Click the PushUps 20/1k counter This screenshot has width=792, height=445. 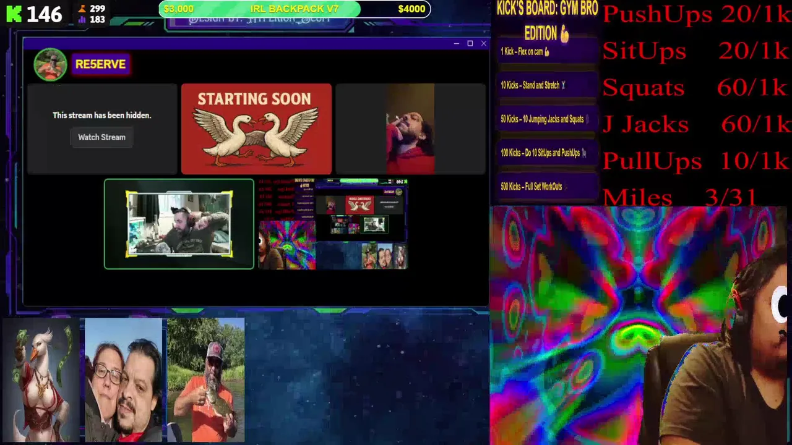[697, 14]
